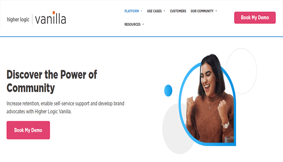283x162 pixels.
Task: Open the Our Community menu
Action: click(202, 11)
